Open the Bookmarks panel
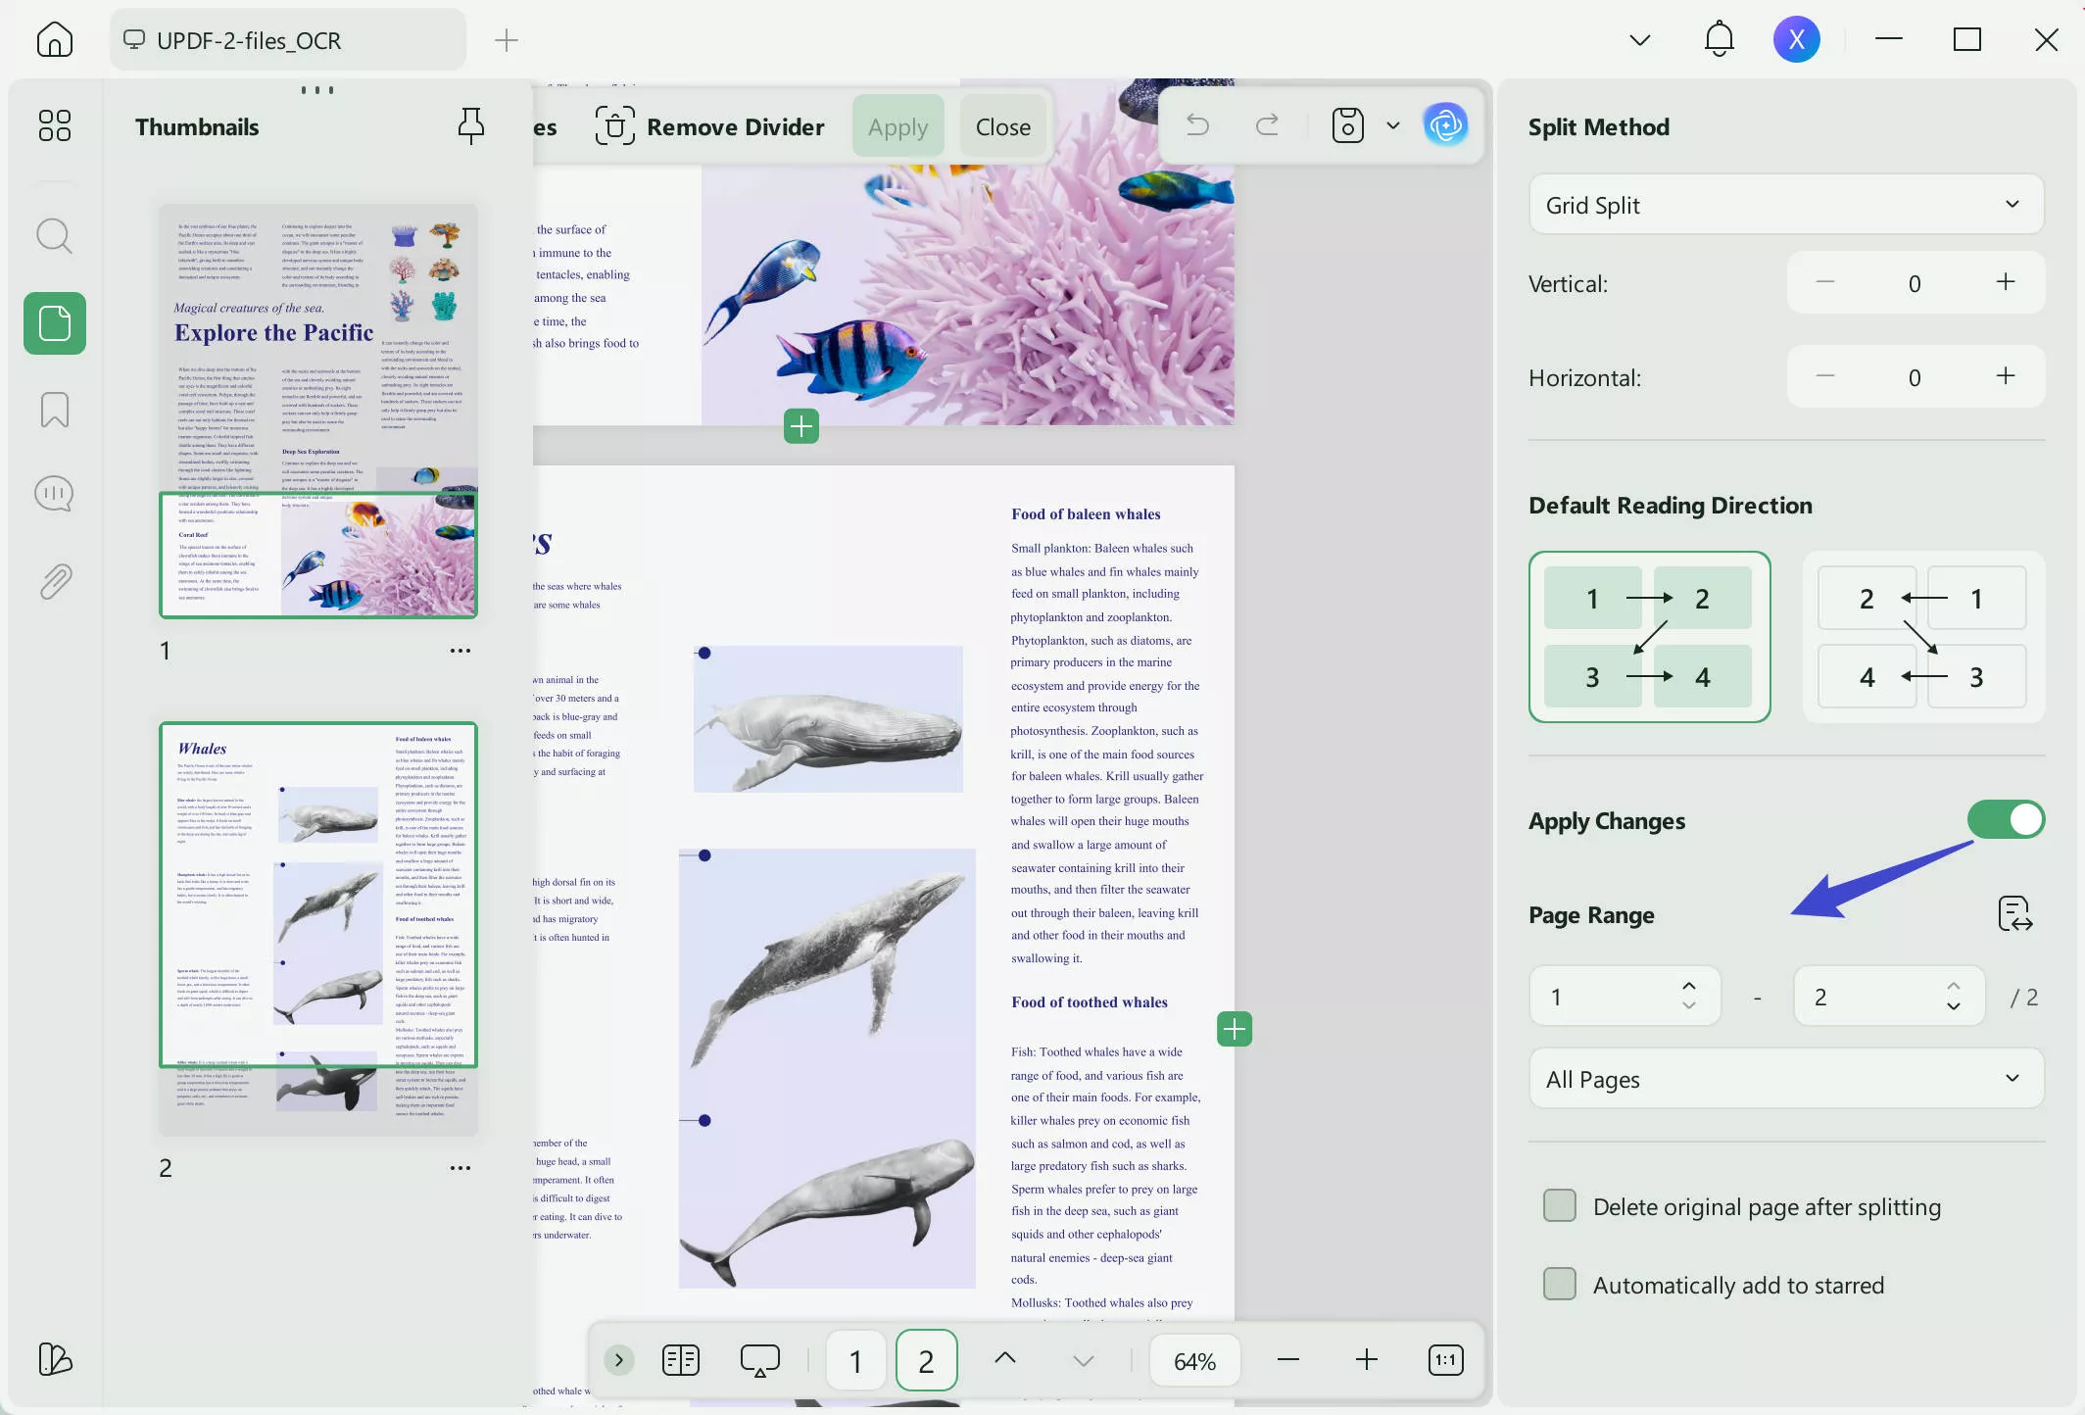This screenshot has width=2085, height=1415. [x=54, y=410]
